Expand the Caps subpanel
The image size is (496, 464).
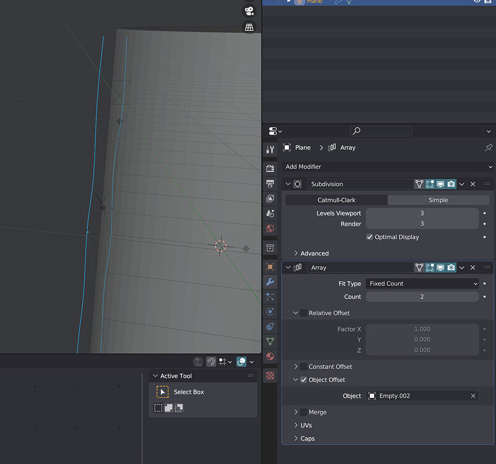point(296,439)
